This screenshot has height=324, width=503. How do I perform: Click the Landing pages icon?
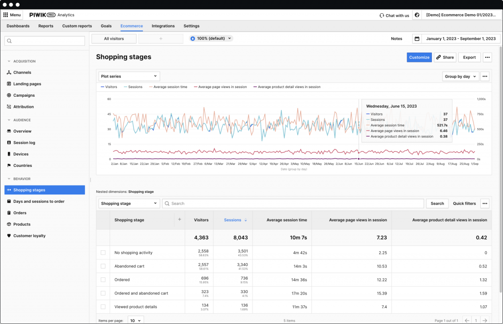pyautogui.click(x=9, y=84)
